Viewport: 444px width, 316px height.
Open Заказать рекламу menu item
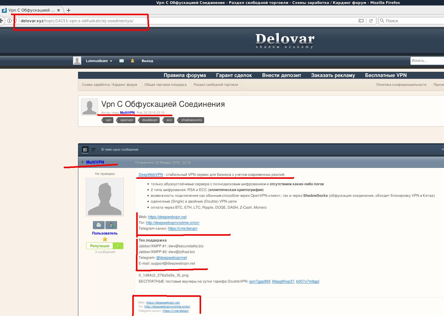tap(333, 75)
